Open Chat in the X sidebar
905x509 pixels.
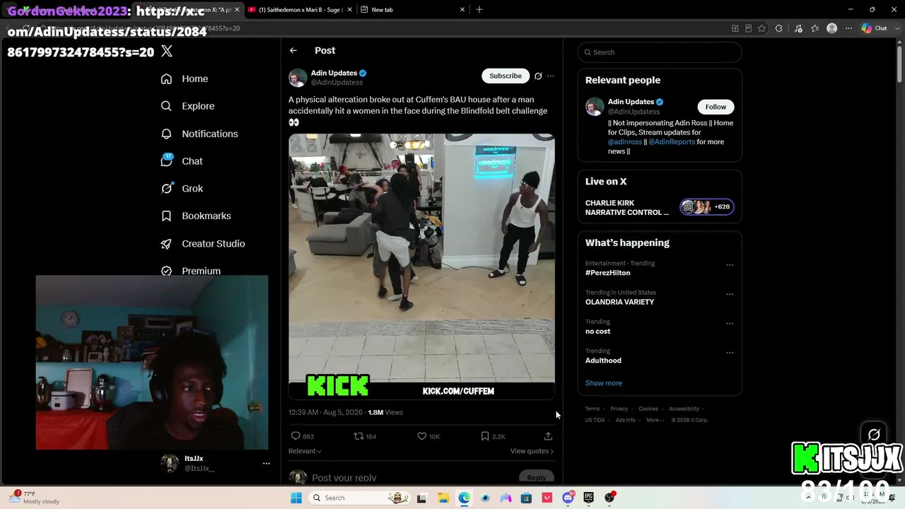(x=182, y=161)
